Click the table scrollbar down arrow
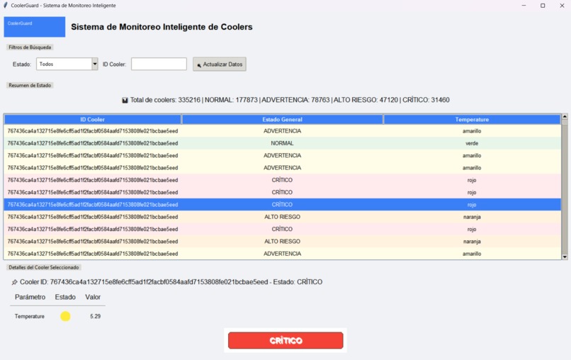This screenshot has height=360, width=571. point(565,257)
